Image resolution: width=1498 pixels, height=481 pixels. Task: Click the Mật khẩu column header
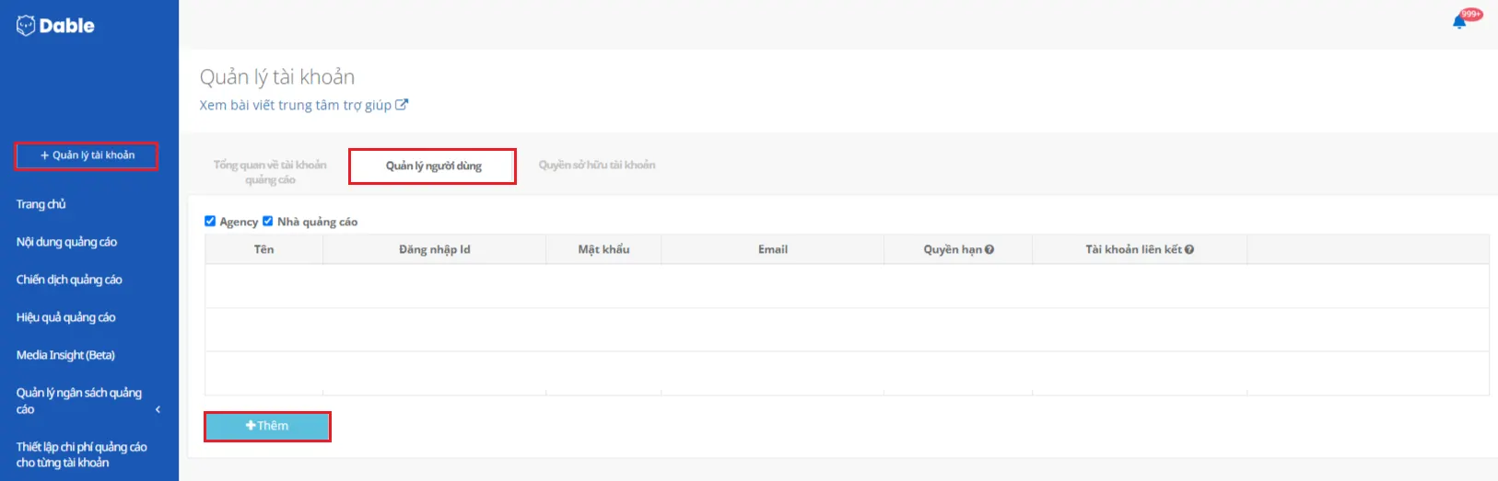(x=603, y=249)
